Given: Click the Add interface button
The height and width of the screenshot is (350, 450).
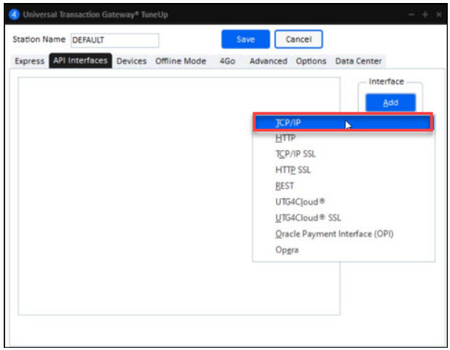Looking at the screenshot, I should 390,103.
